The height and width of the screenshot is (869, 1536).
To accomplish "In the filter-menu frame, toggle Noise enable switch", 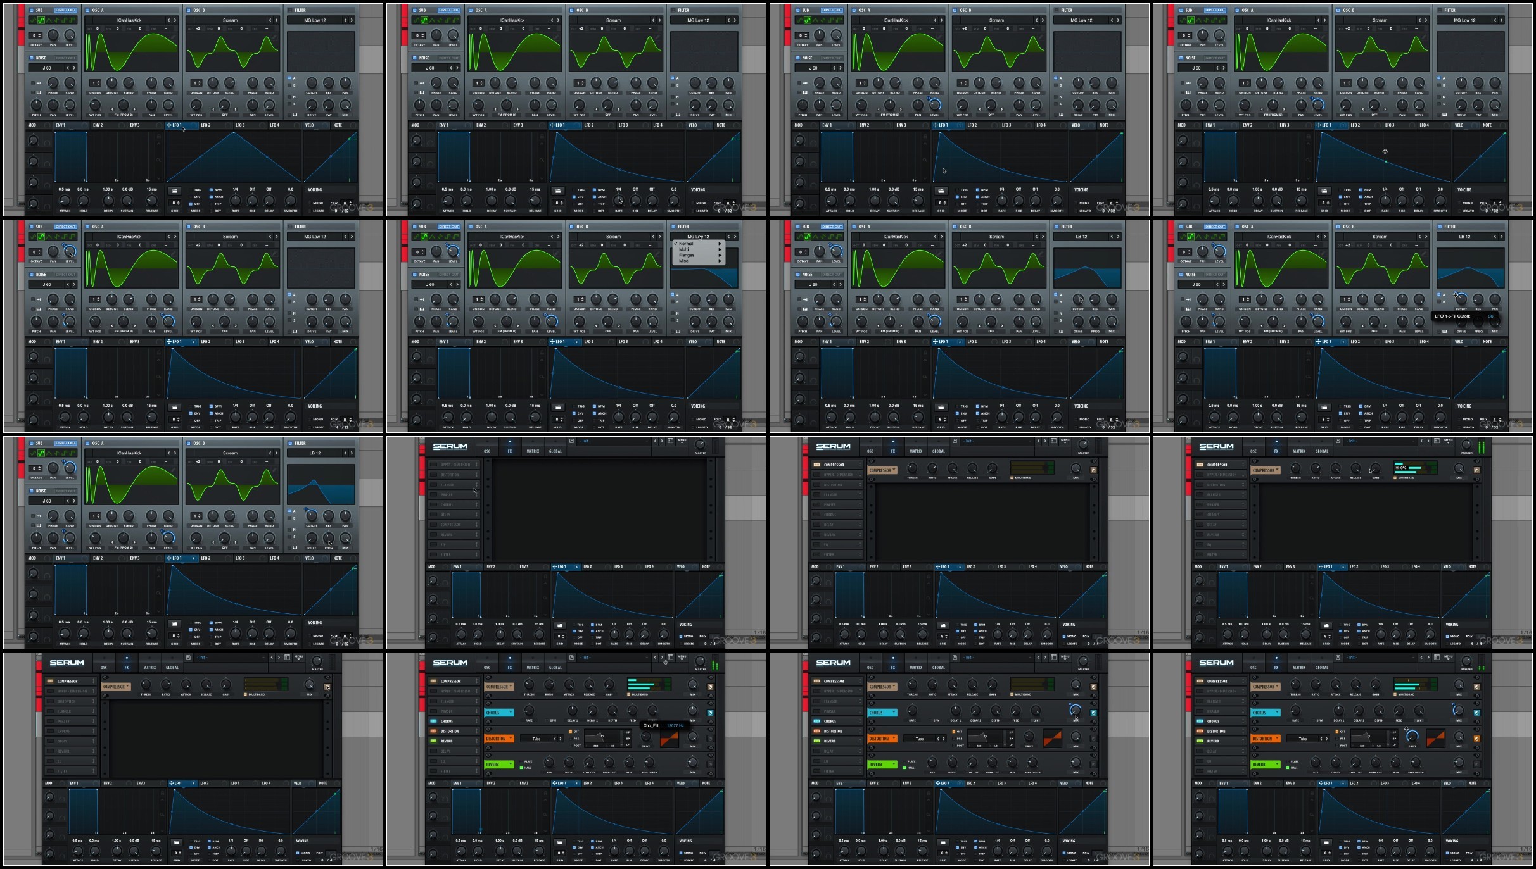I will [x=415, y=274].
